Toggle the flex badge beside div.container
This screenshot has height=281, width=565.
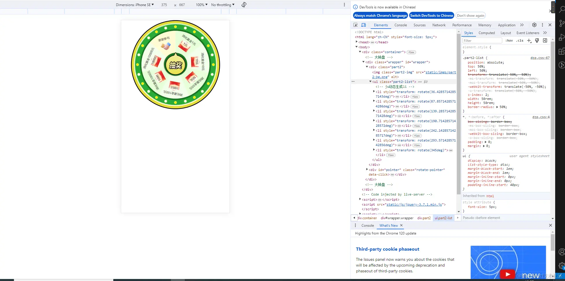tap(411, 52)
